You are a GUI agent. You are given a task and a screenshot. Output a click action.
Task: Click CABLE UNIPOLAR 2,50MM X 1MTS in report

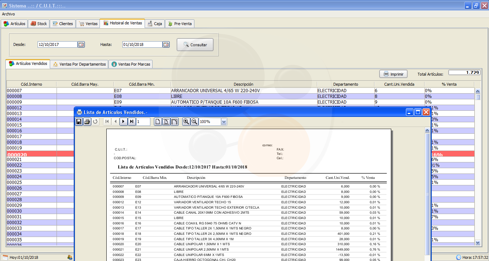click(201, 249)
